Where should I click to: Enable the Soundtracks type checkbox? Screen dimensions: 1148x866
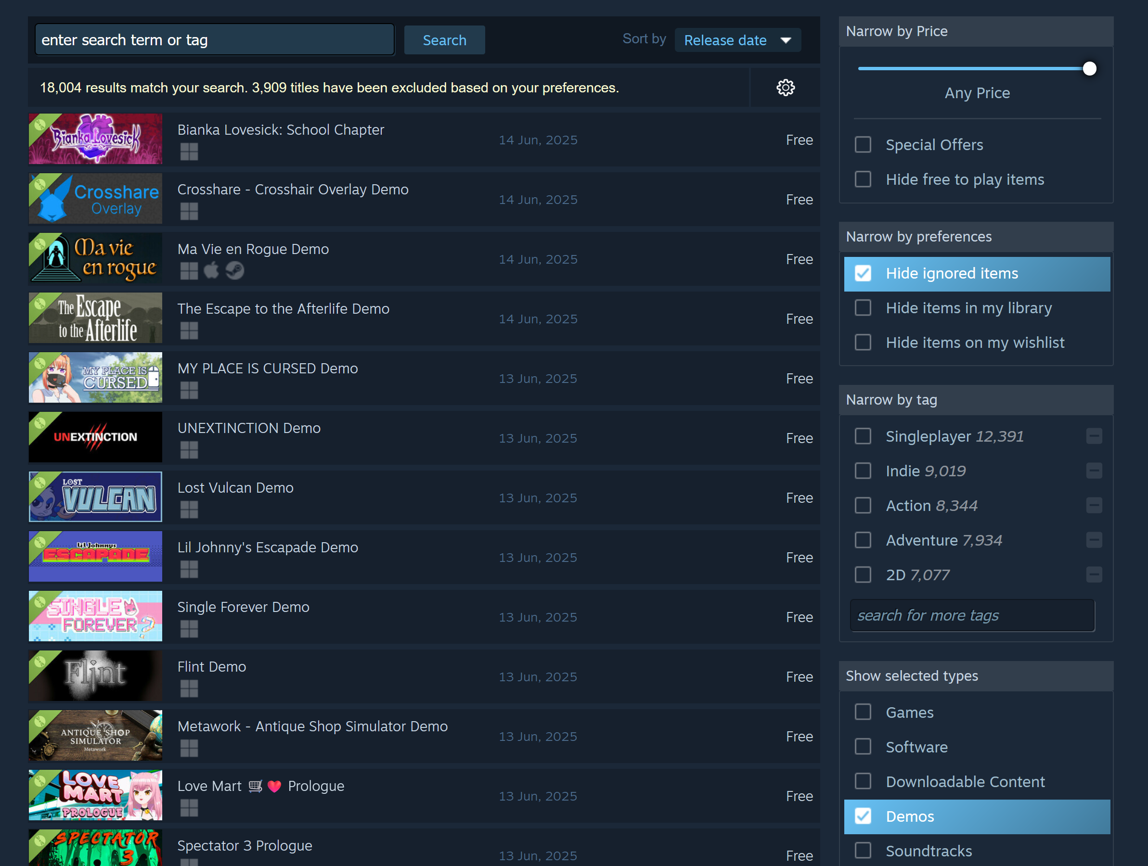click(863, 851)
